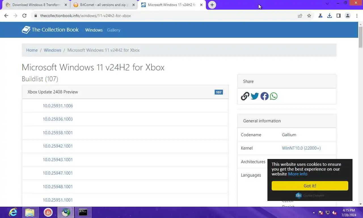Launch Internet Explorer from the taskbar
This screenshot has height=218, width=363.
(13, 212)
